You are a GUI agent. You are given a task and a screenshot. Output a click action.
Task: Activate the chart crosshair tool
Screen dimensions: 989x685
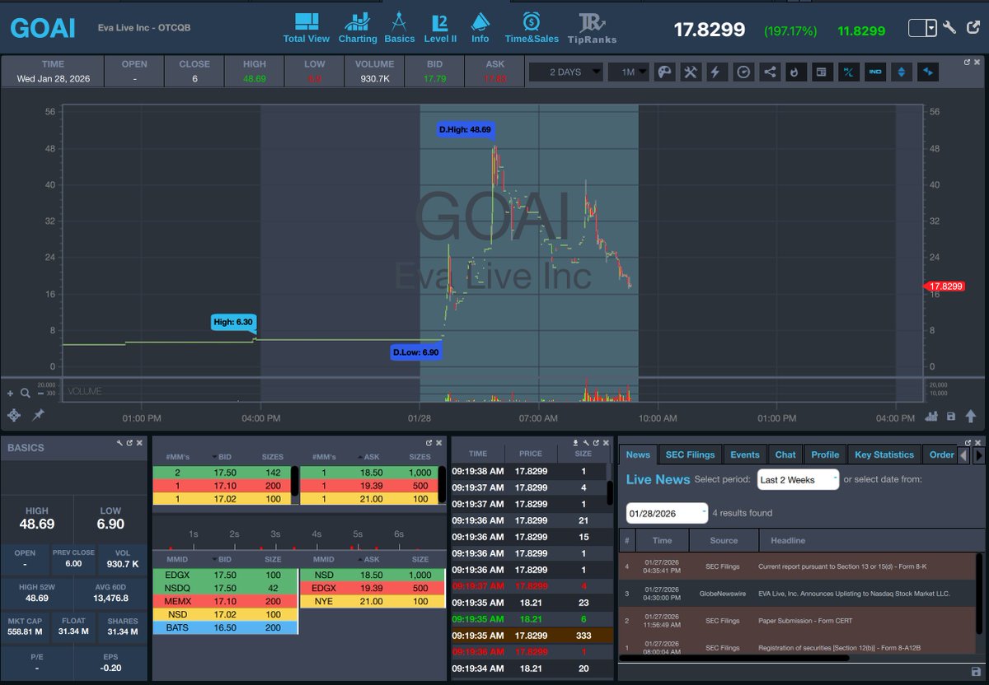pyautogui.click(x=14, y=416)
